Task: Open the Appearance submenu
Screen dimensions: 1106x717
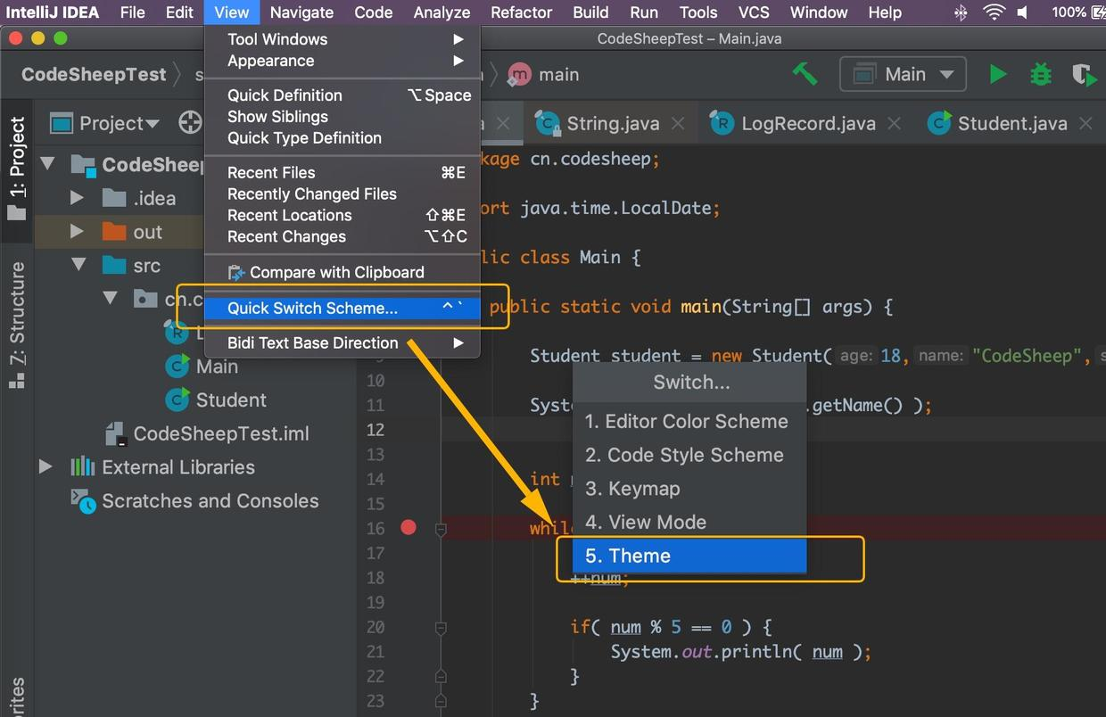Action: coord(343,61)
